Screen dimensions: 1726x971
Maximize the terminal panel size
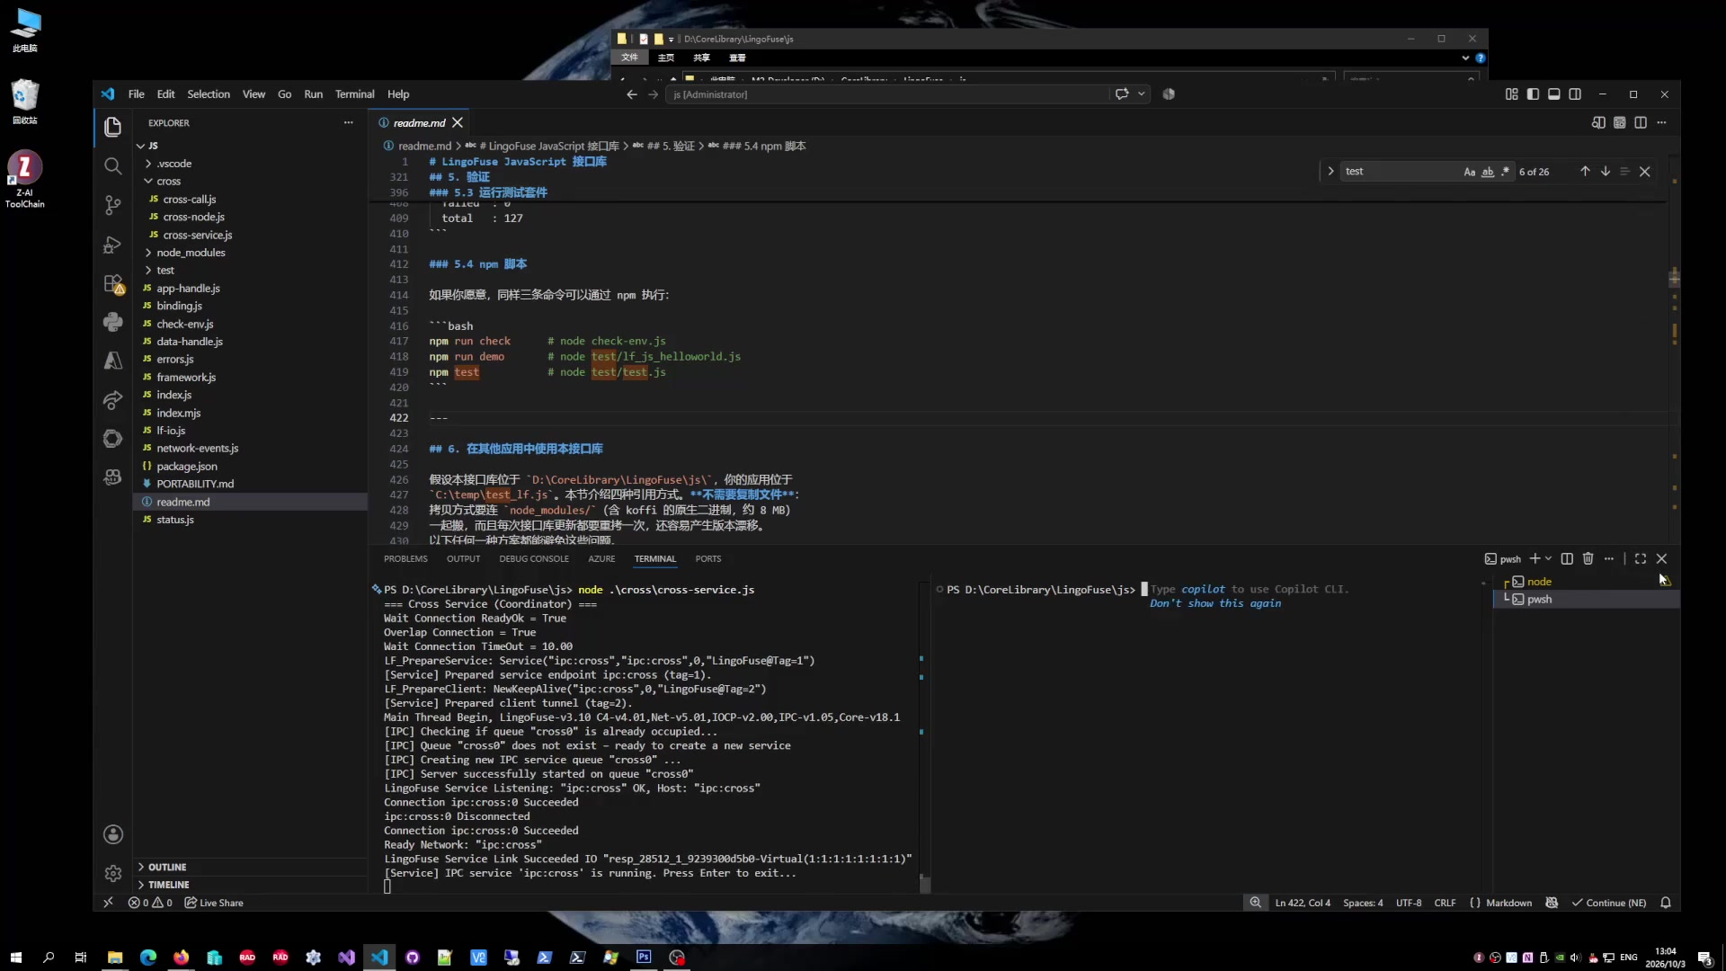point(1641,558)
